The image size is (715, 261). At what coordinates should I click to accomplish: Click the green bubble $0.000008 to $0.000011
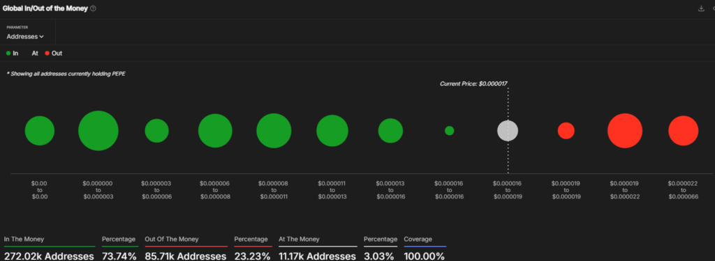[x=274, y=131]
